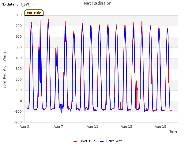Screen dimensions: 196x147
Task: Click the 200 y-axis tick label
Action: (19, 80)
